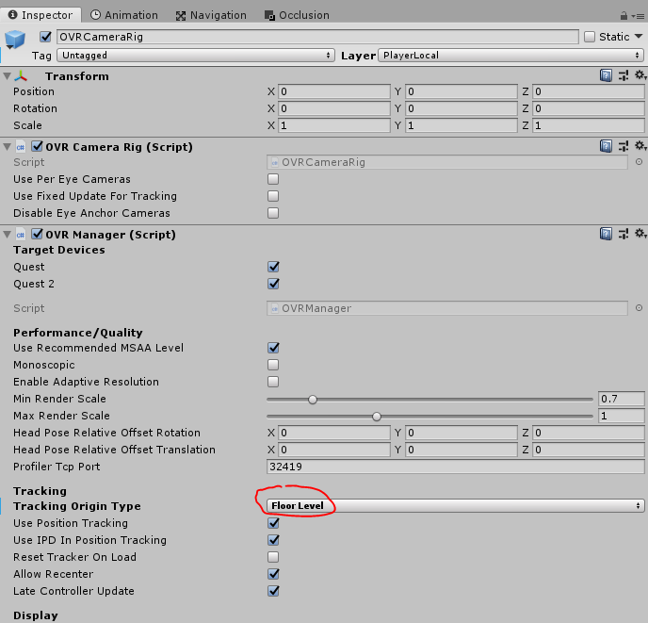Switch to the Occlusion tab

297,15
